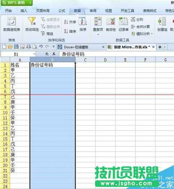Select the 数据 ribbon tab

(77, 11)
